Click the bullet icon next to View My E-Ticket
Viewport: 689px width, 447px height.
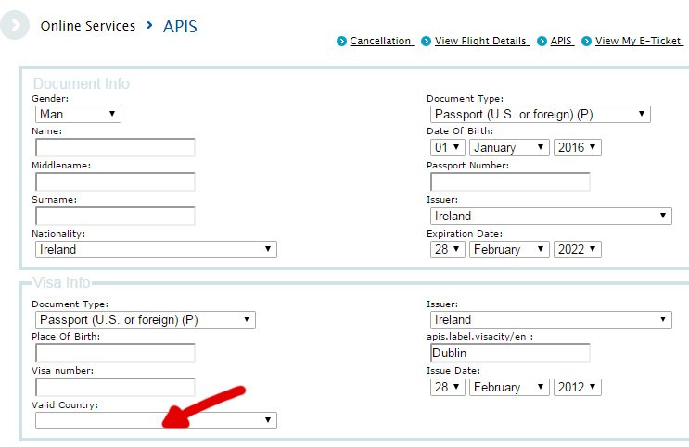(x=586, y=42)
